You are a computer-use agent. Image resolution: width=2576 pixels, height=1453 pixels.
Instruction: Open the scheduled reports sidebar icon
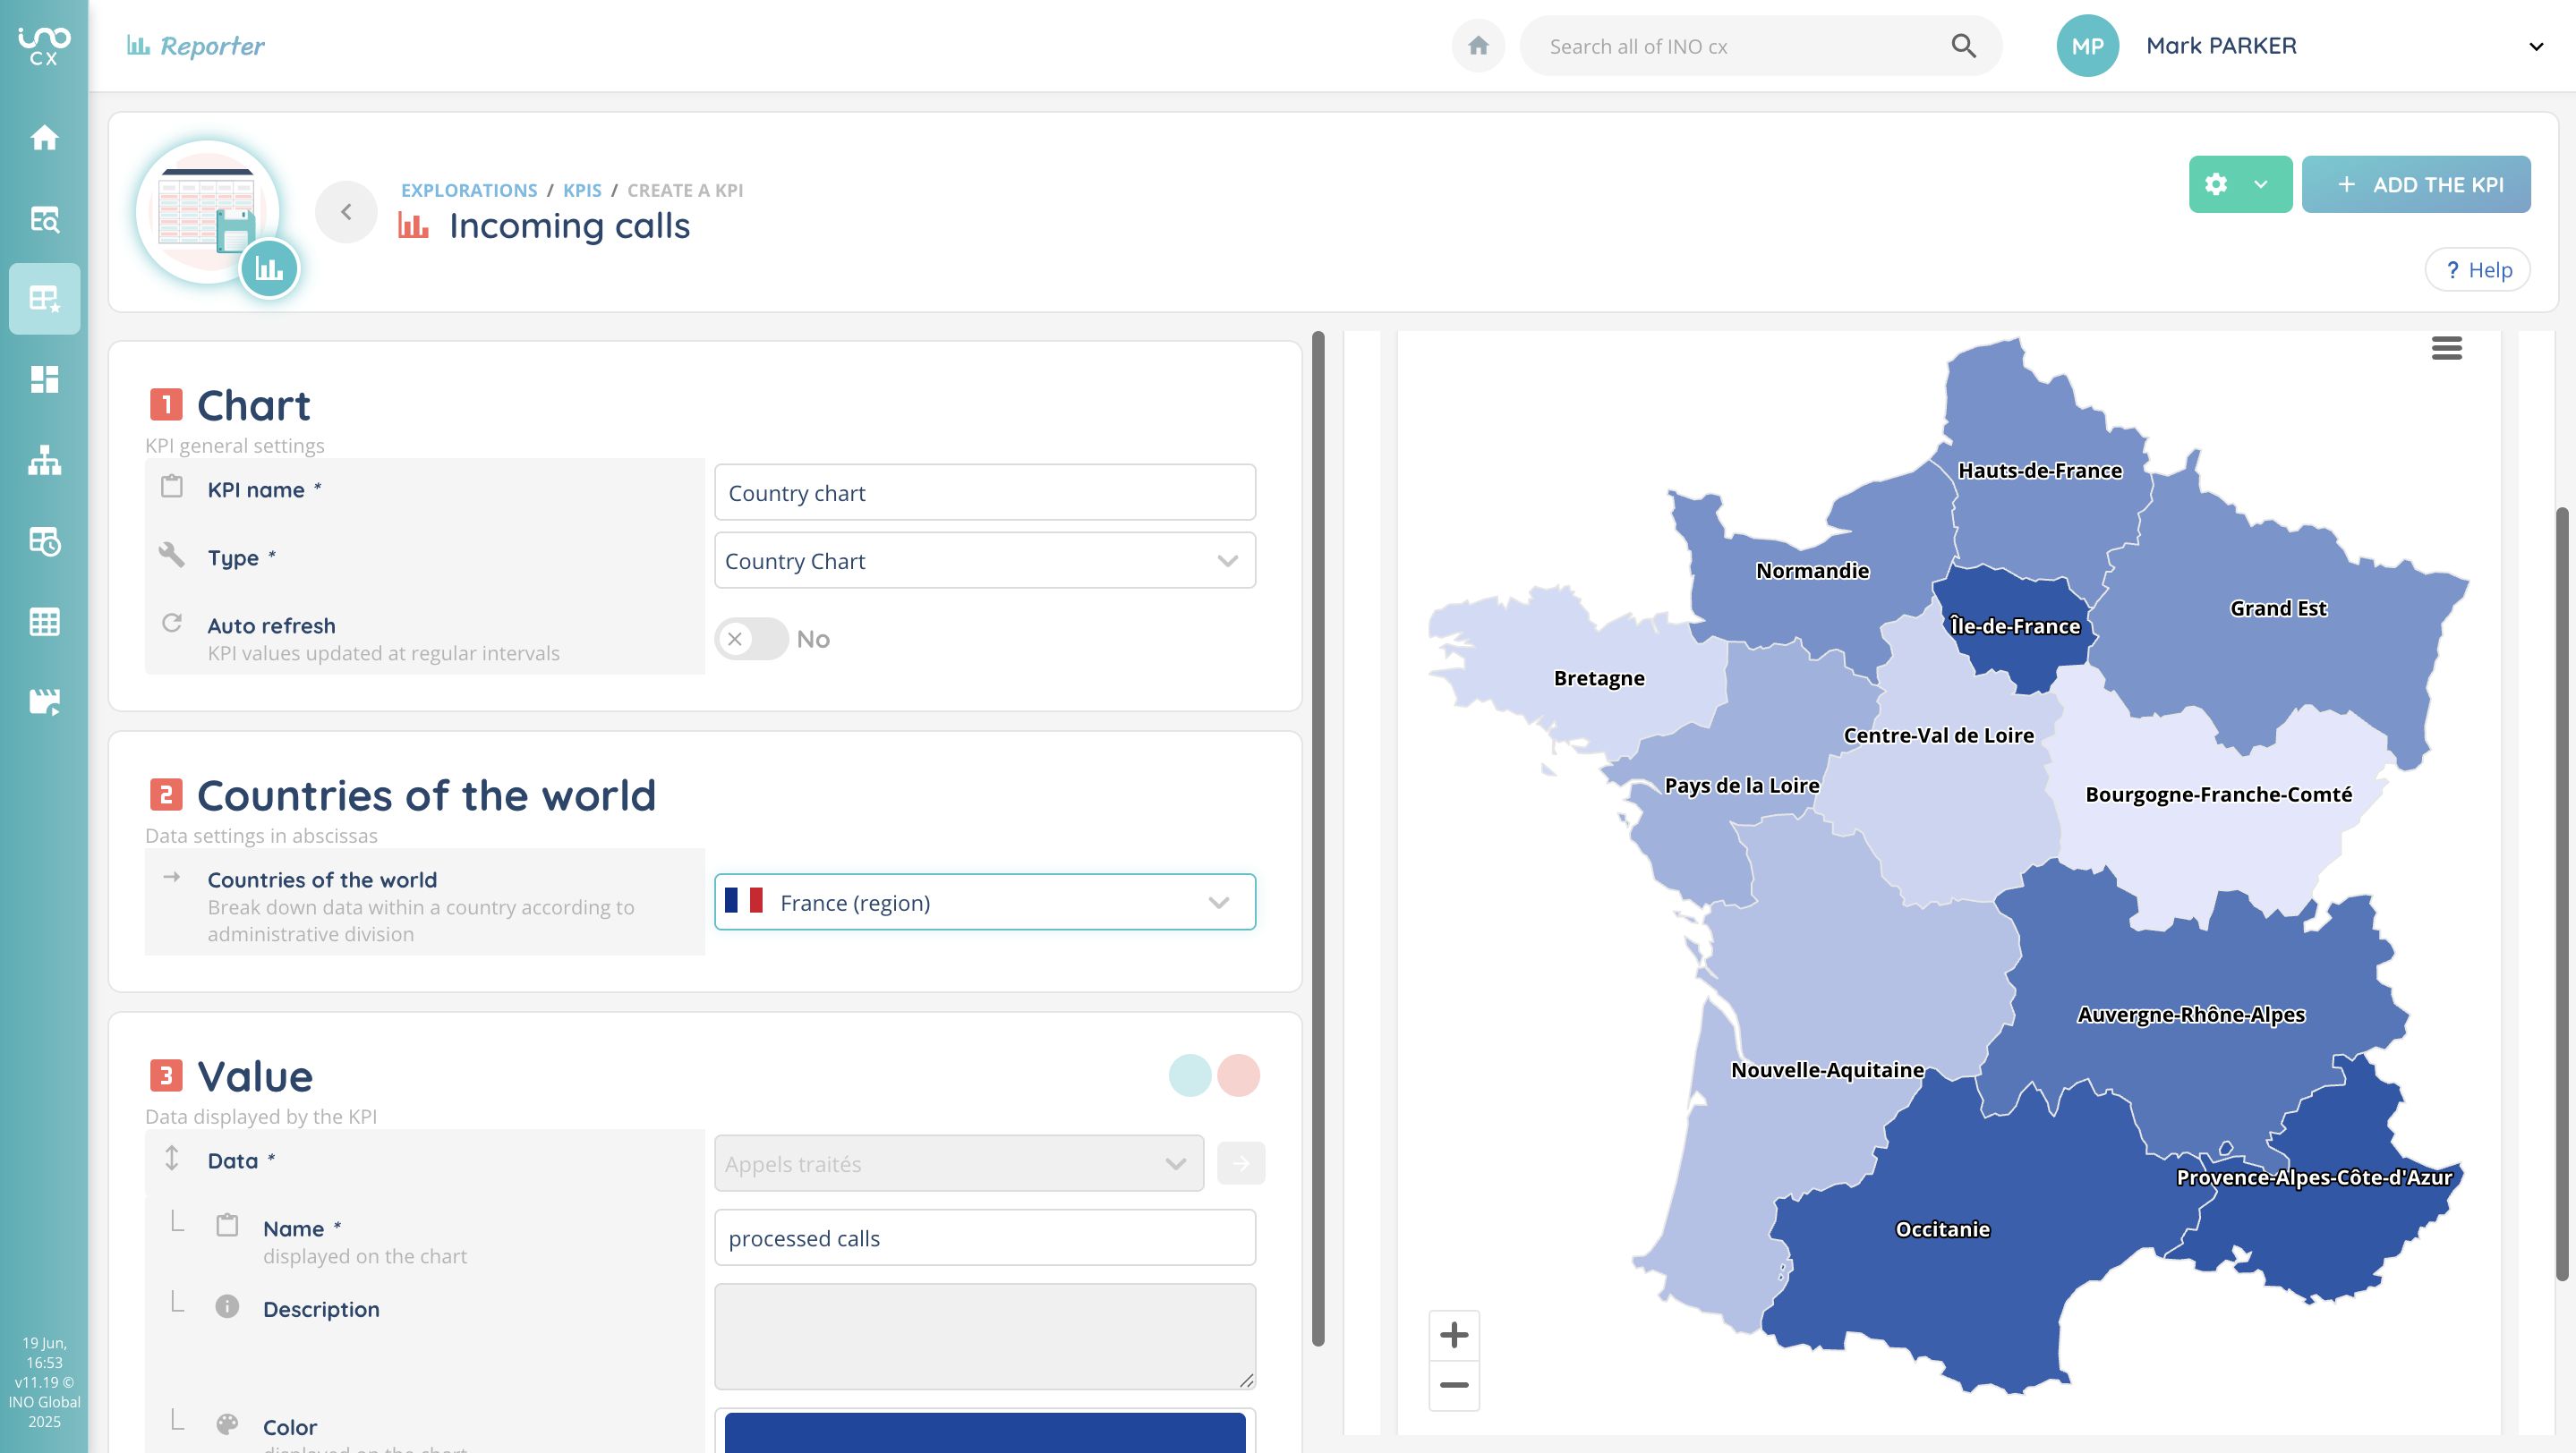click(44, 540)
